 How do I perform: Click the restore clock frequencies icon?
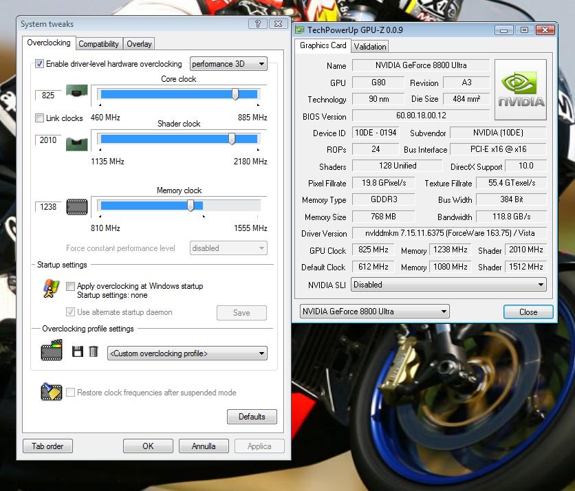click(52, 391)
